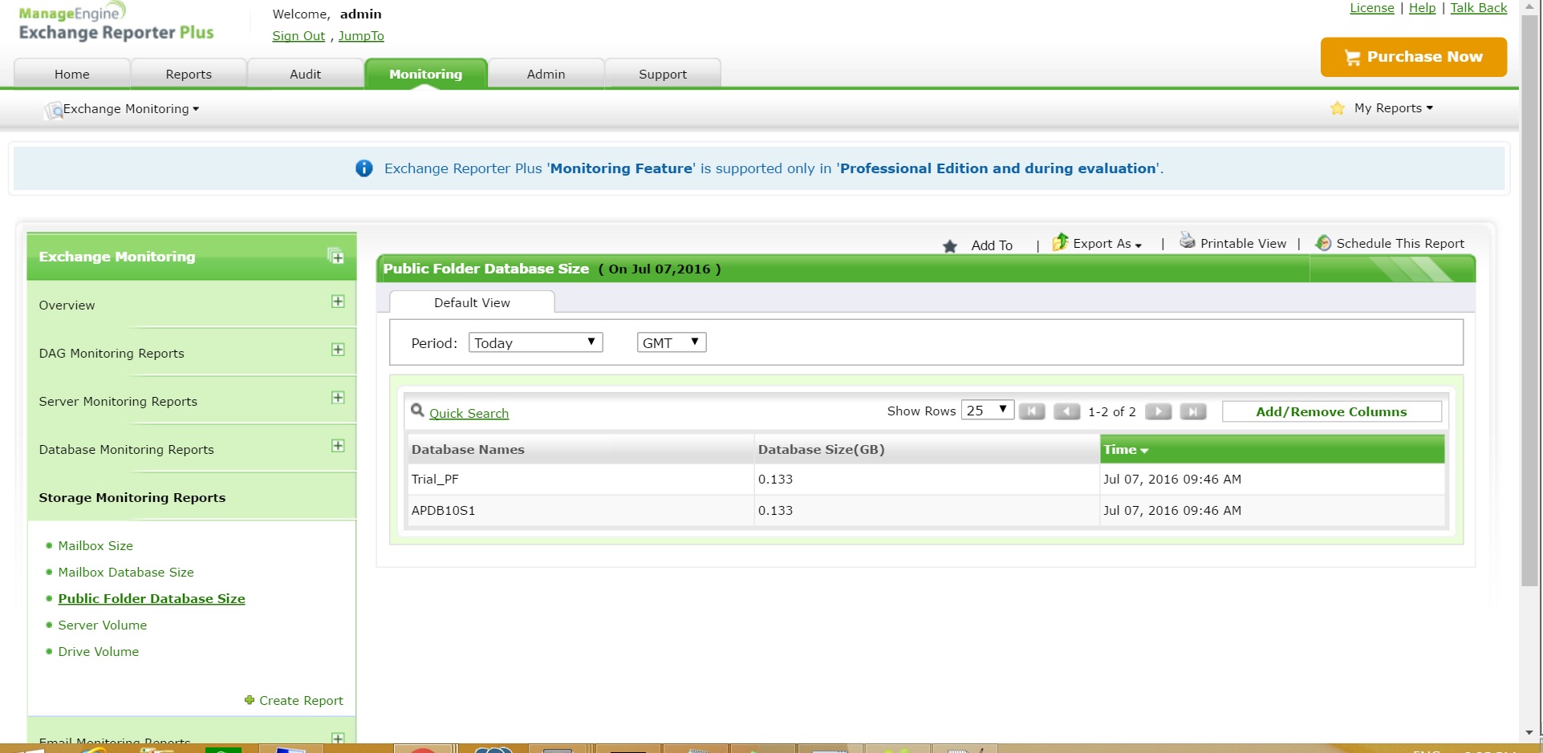Click Add/Remove Columns button
The width and height of the screenshot is (1543, 753).
pyautogui.click(x=1331, y=411)
